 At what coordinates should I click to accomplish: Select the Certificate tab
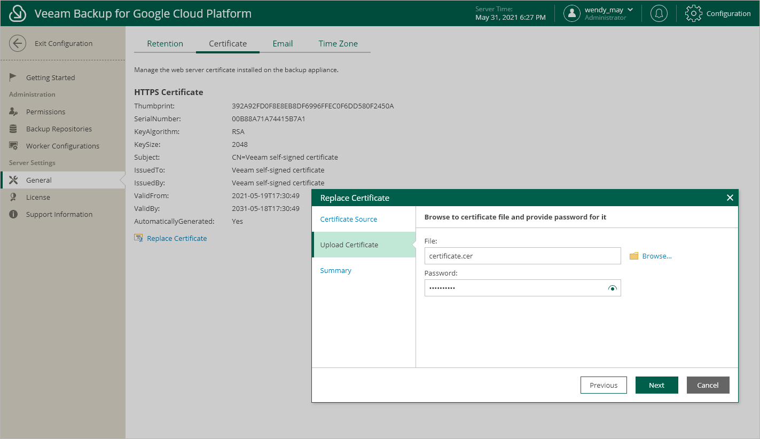click(x=228, y=44)
